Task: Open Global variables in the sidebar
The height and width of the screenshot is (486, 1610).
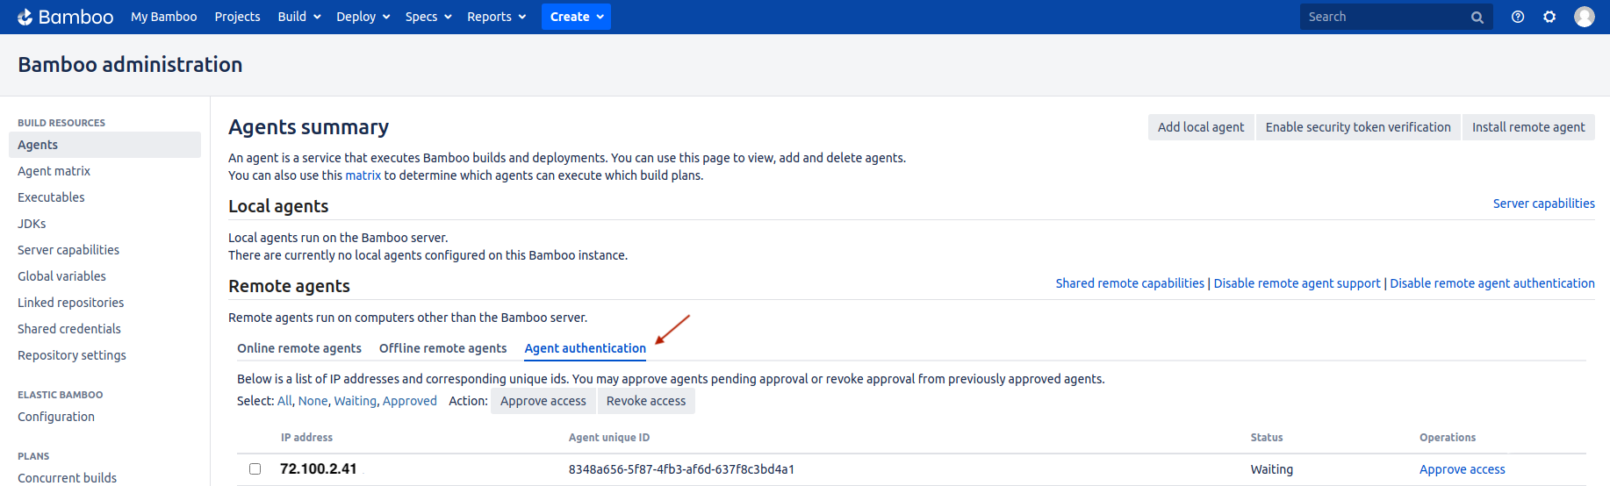Action: click(61, 276)
